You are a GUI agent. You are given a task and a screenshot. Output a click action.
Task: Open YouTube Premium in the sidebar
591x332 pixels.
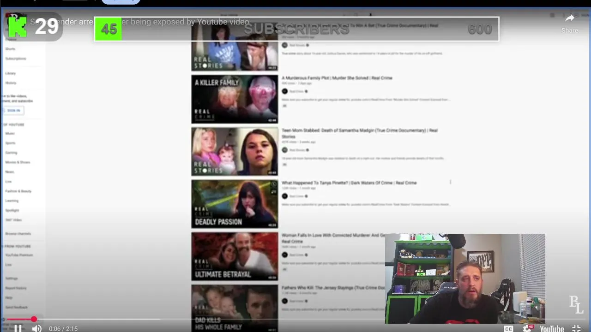19,255
